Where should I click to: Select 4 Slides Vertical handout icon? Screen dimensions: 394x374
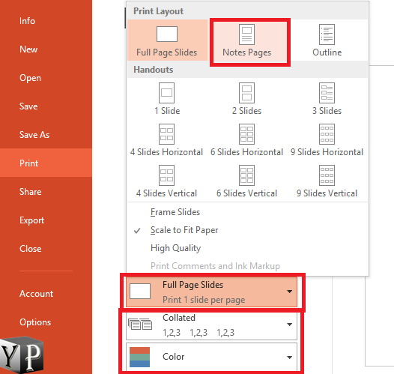(166, 175)
